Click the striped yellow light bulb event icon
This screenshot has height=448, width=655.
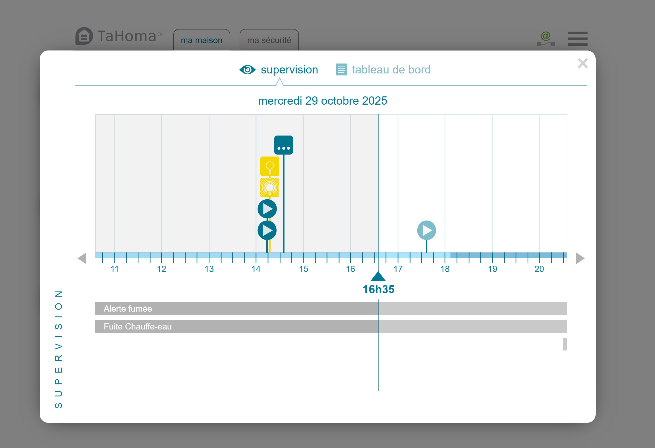coord(269,187)
